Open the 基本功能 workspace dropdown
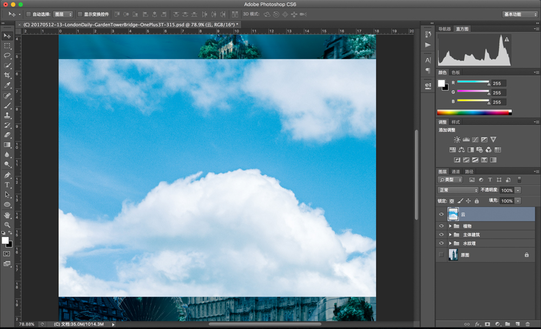541x329 pixels. 519,14
